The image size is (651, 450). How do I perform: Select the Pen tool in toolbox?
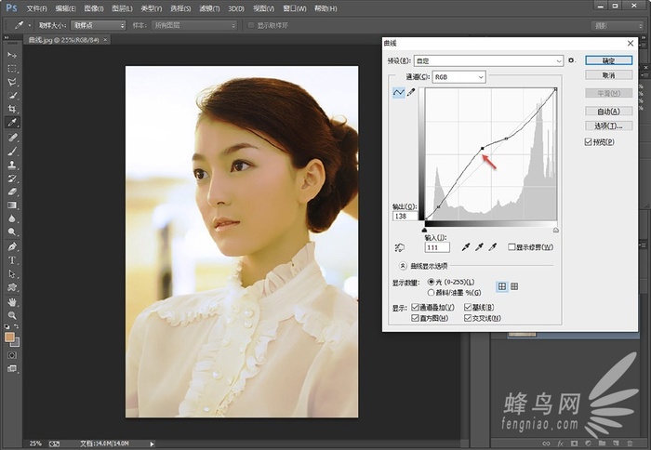(x=12, y=246)
